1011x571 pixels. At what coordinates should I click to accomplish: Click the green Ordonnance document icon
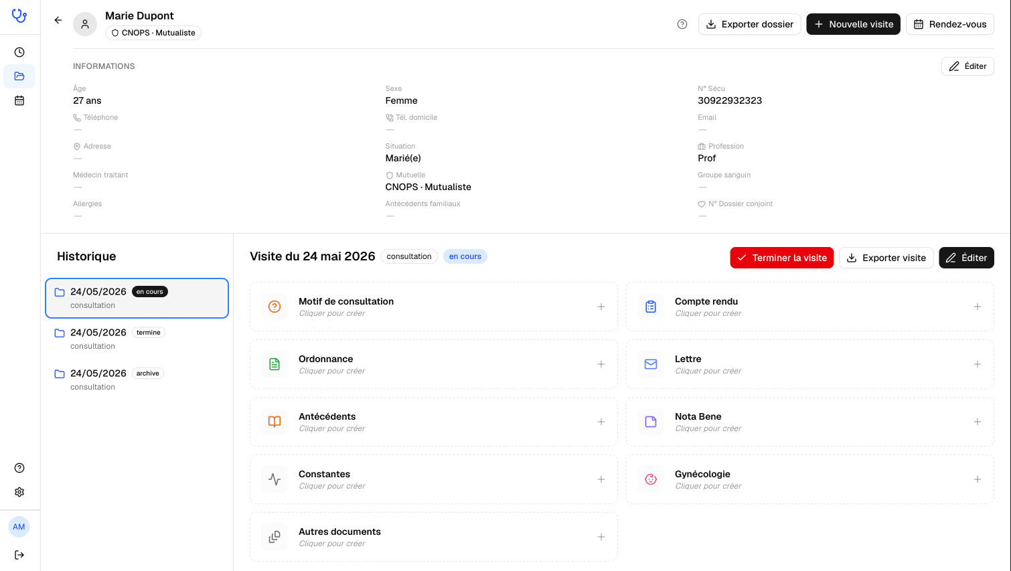[x=275, y=364]
